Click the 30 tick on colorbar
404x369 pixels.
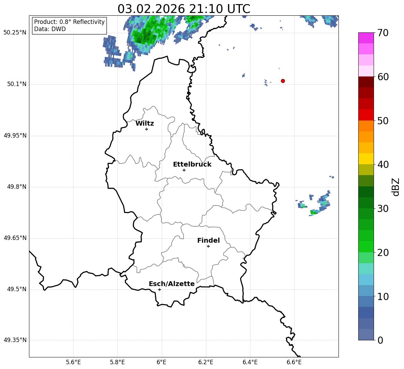pyautogui.click(x=383, y=209)
